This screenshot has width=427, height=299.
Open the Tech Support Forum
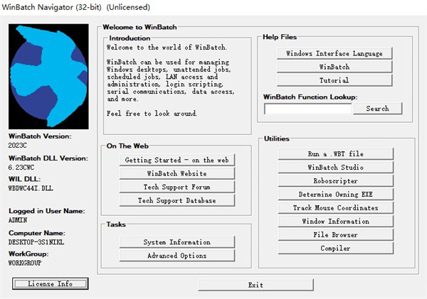point(176,187)
